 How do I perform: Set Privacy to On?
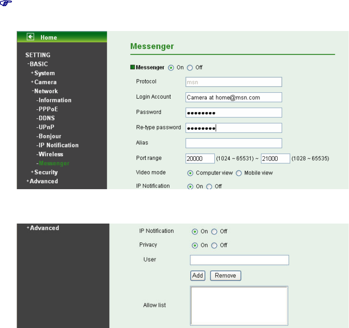point(195,245)
